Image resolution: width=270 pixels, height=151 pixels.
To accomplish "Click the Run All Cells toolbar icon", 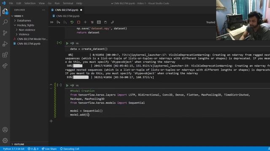I will (x=52, y=22).
